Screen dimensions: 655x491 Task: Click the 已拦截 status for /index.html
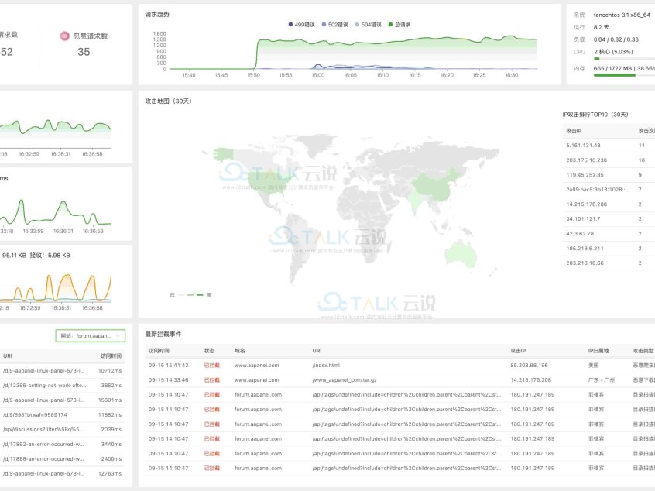tap(212, 366)
